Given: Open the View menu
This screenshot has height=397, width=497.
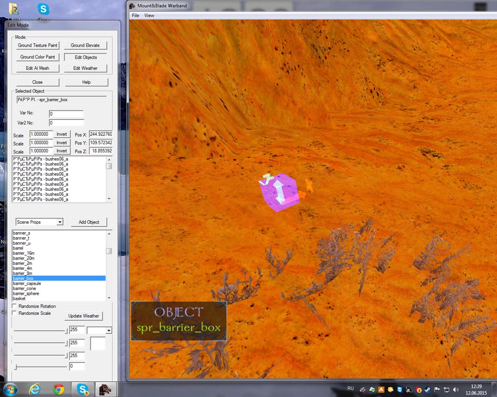Looking at the screenshot, I should tap(149, 16).
